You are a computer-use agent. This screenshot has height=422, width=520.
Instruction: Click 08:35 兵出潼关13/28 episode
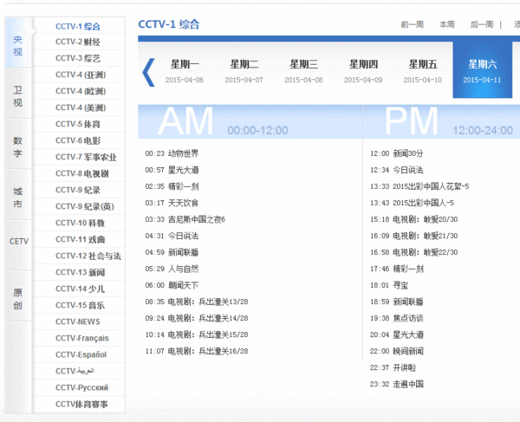tap(197, 302)
